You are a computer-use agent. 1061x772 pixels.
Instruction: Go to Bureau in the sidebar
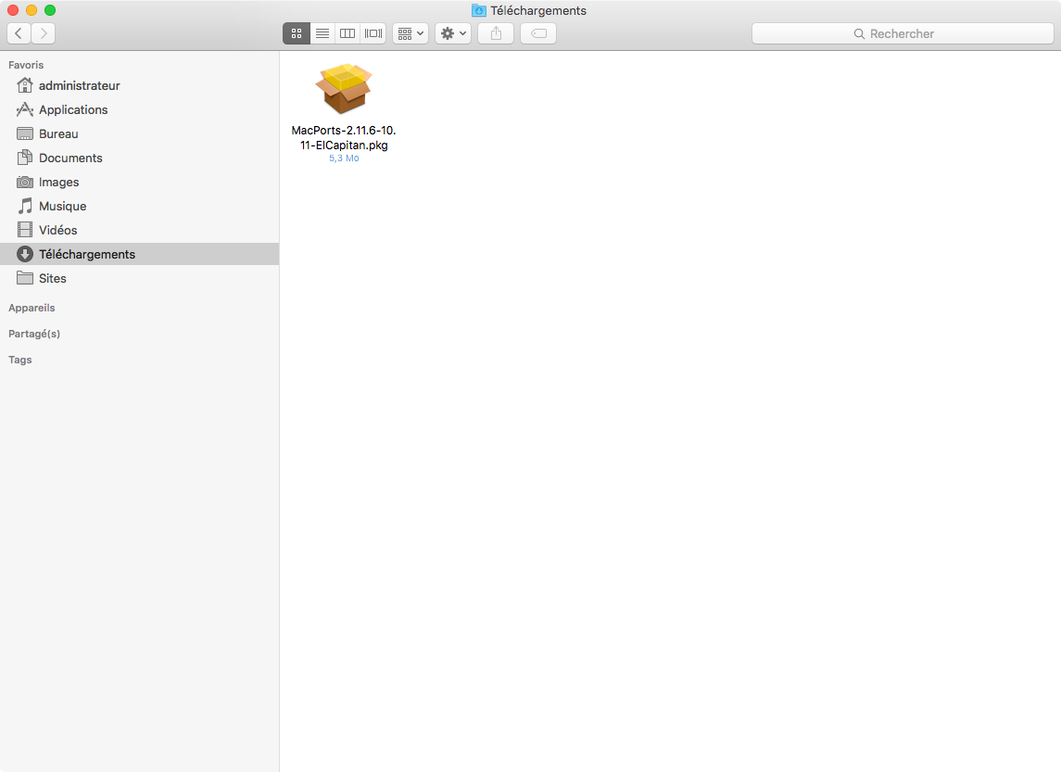[58, 133]
